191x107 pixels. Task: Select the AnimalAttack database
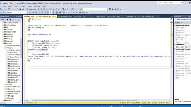click(11, 25)
